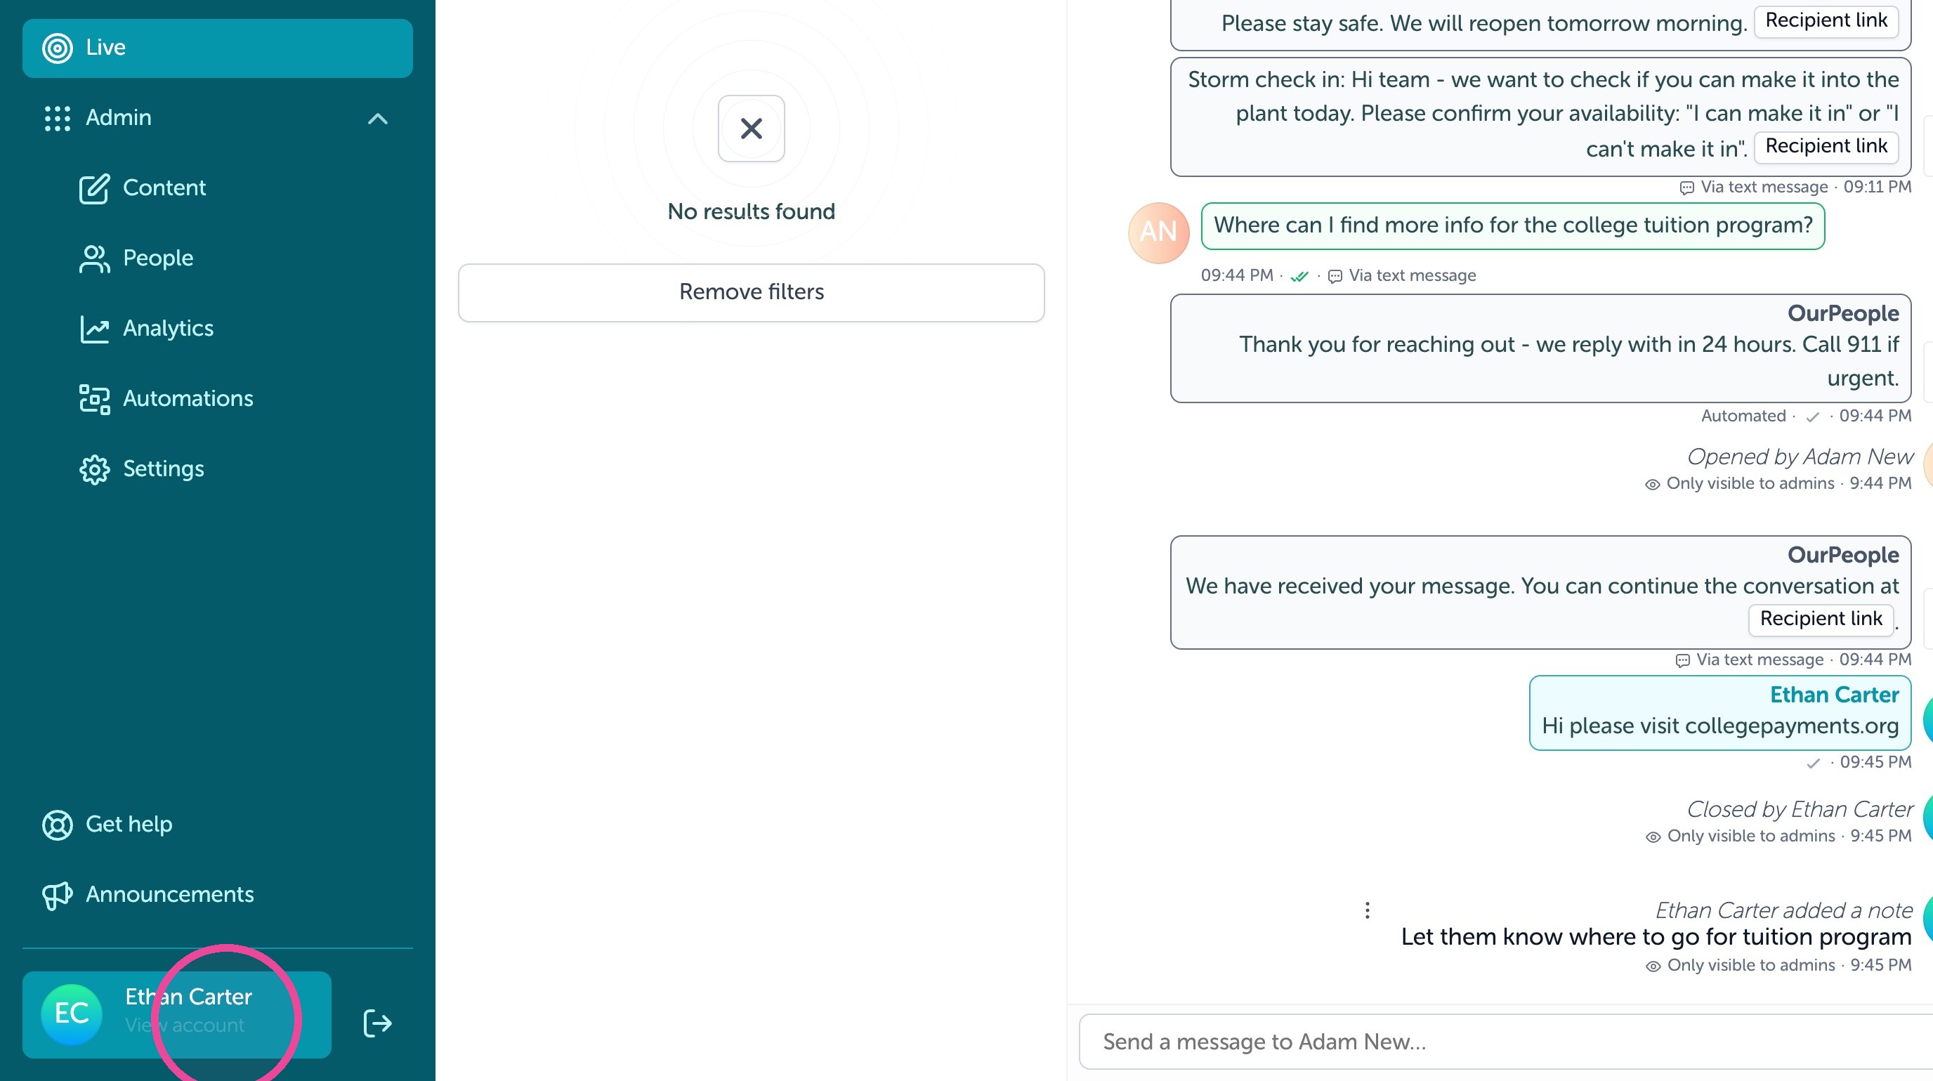The width and height of the screenshot is (1933, 1081).
Task: Click the Automations workflow icon
Action: tap(95, 399)
